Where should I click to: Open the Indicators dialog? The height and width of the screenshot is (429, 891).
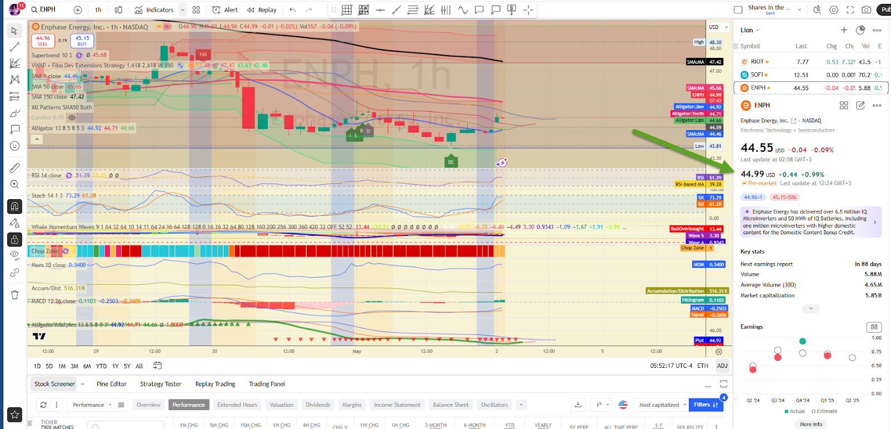(154, 10)
